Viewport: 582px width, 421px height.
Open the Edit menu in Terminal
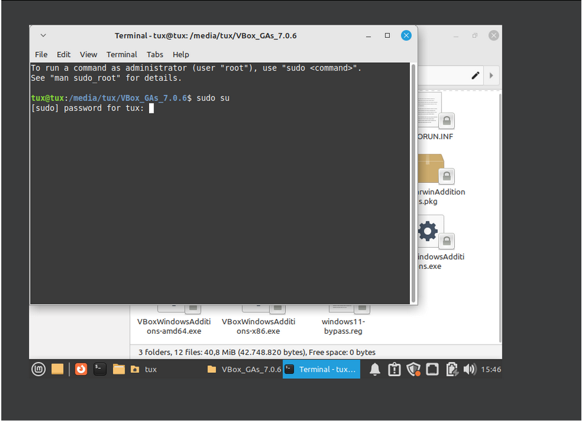click(x=64, y=55)
